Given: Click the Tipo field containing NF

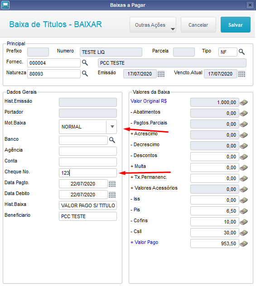Looking at the screenshot, I should [228, 52].
